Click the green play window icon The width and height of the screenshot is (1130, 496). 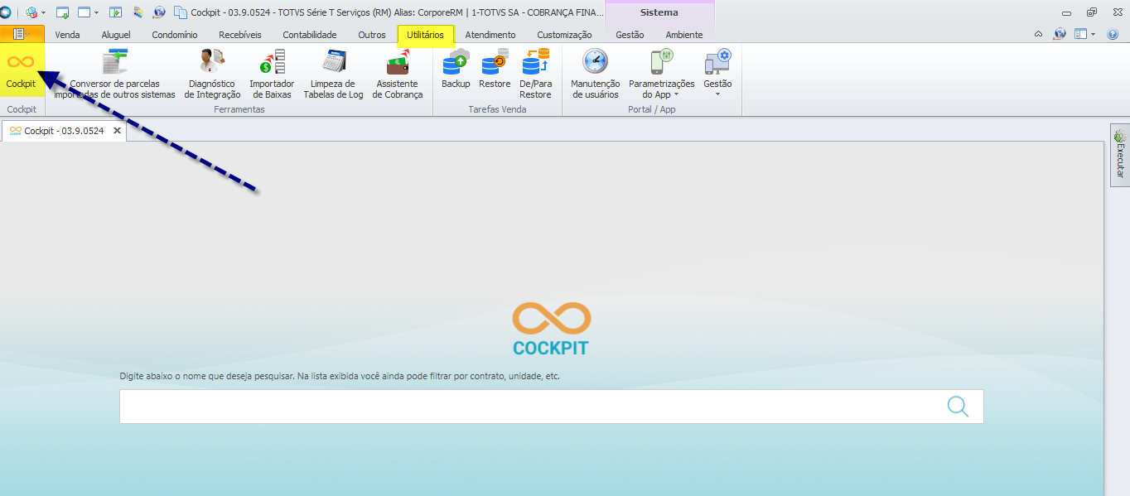tap(116, 12)
